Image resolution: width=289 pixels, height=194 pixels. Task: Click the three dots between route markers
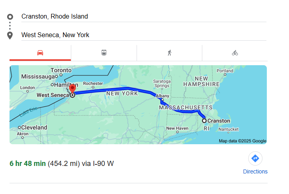[x=10, y=26]
